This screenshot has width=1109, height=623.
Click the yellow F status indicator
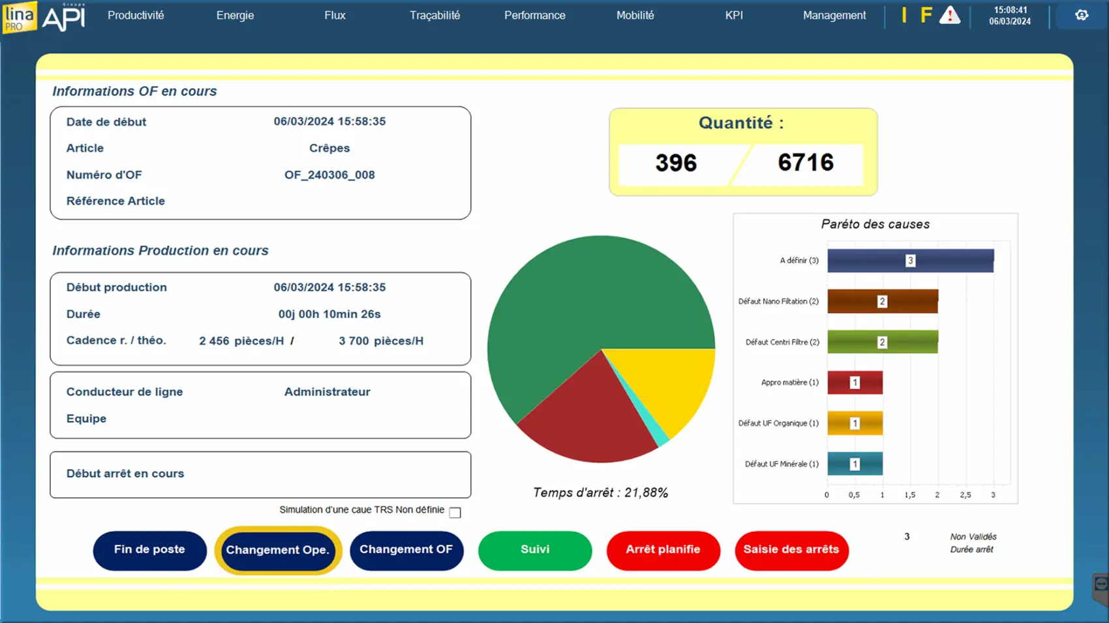click(x=926, y=16)
